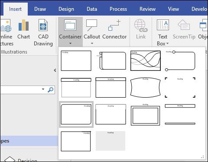This screenshot has height=162, width=208.
Task: Switch to the Design tab
Action: [66, 9]
